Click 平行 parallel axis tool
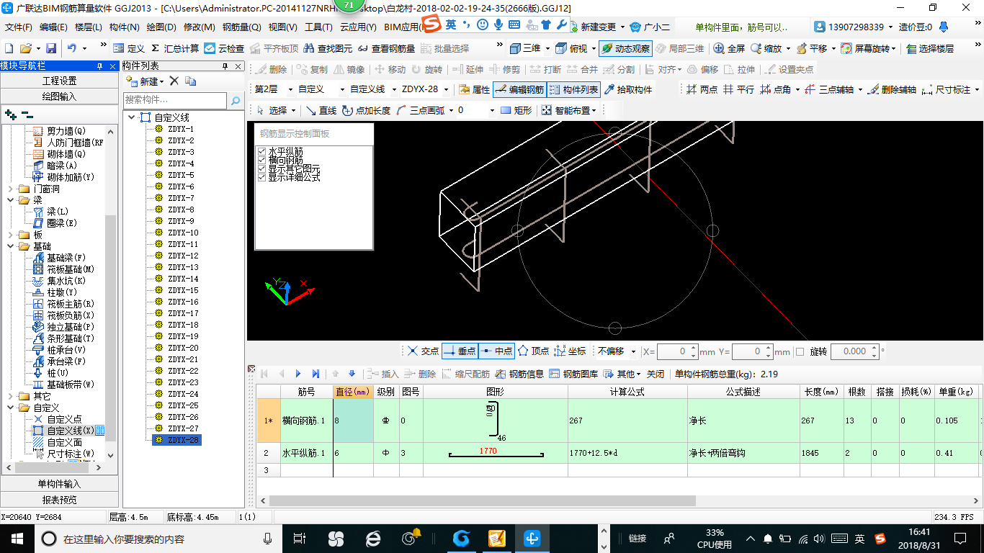984x553 pixels. 738,89
